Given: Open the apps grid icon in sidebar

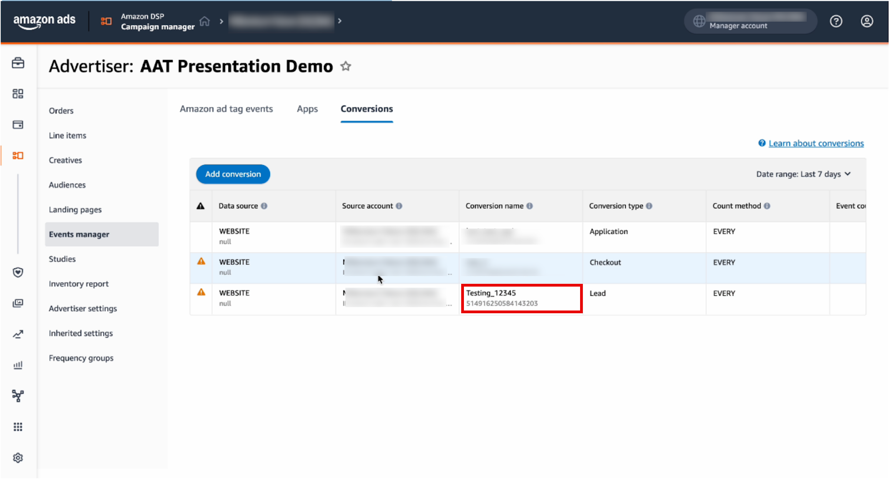Looking at the screenshot, I should point(18,427).
